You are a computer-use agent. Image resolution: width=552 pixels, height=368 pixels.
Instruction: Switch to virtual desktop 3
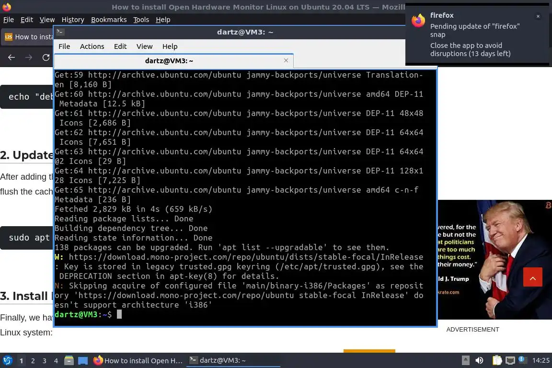pos(45,361)
